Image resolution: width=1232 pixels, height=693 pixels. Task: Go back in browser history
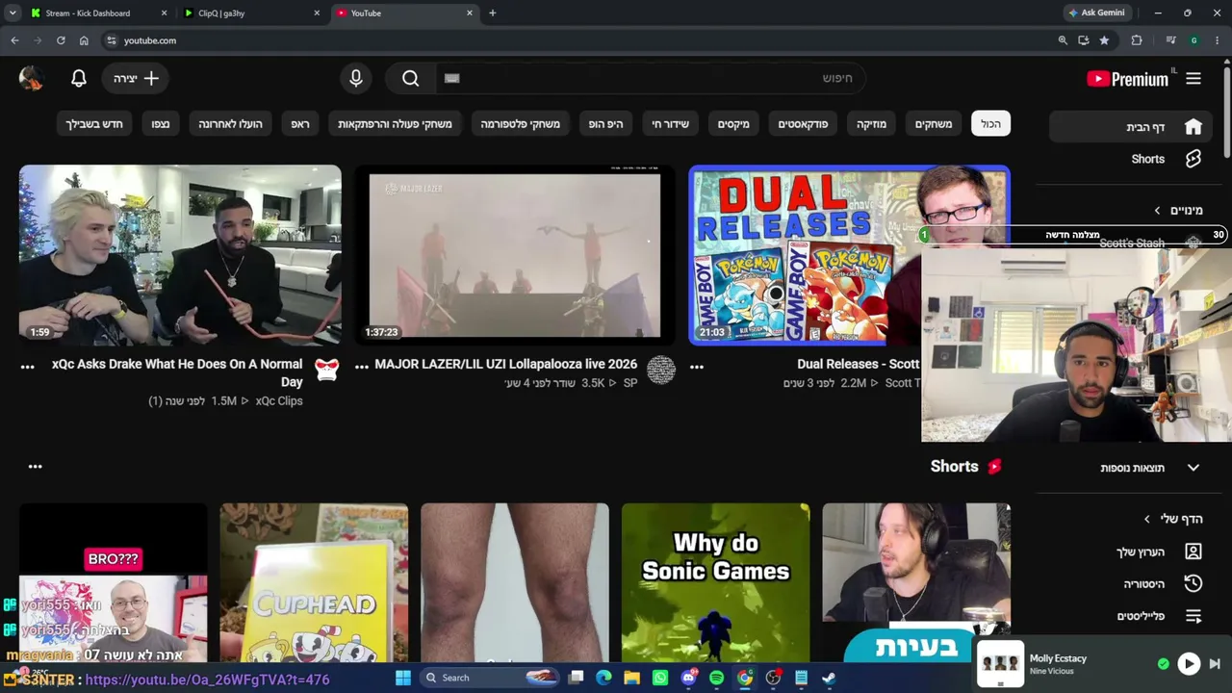(x=14, y=40)
